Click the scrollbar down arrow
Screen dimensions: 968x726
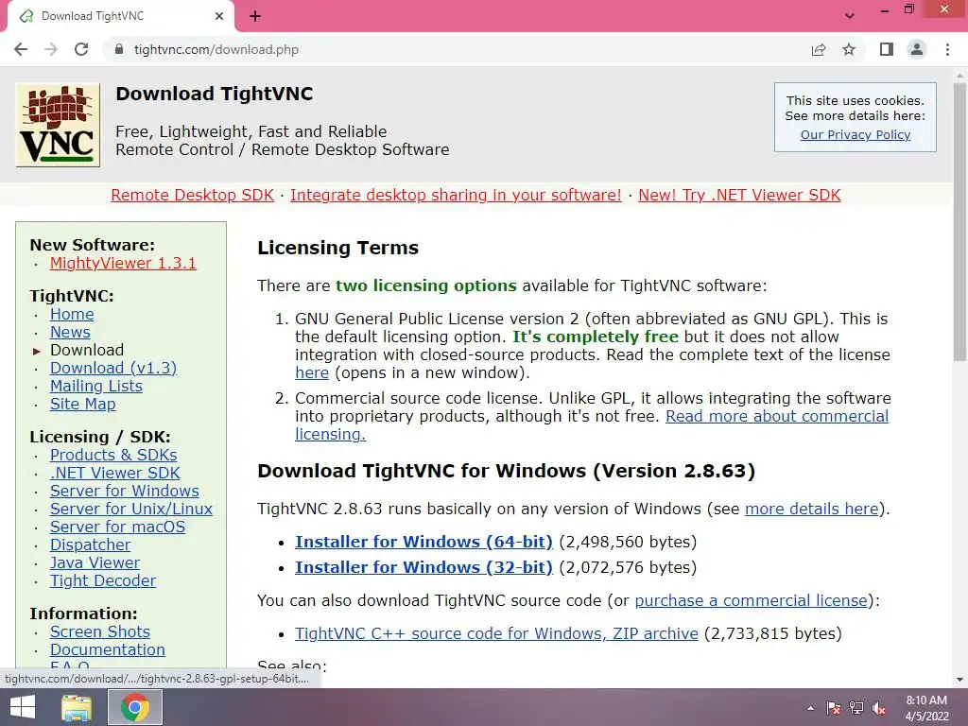click(959, 680)
